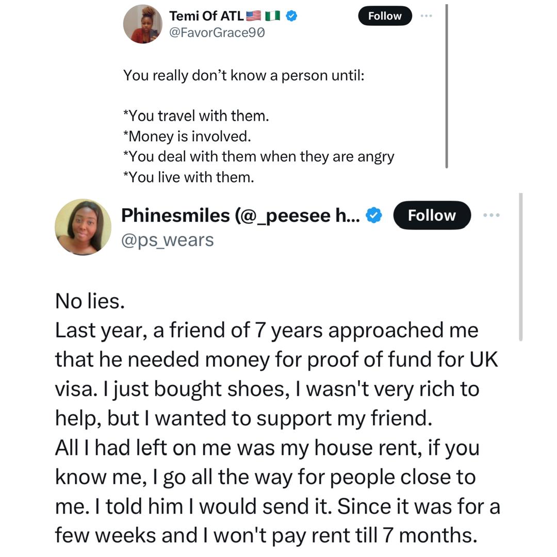Image resolution: width=557 pixels, height=557 pixels.
Task: Click the text "You really don't know a person until:"
Action: click(243, 75)
